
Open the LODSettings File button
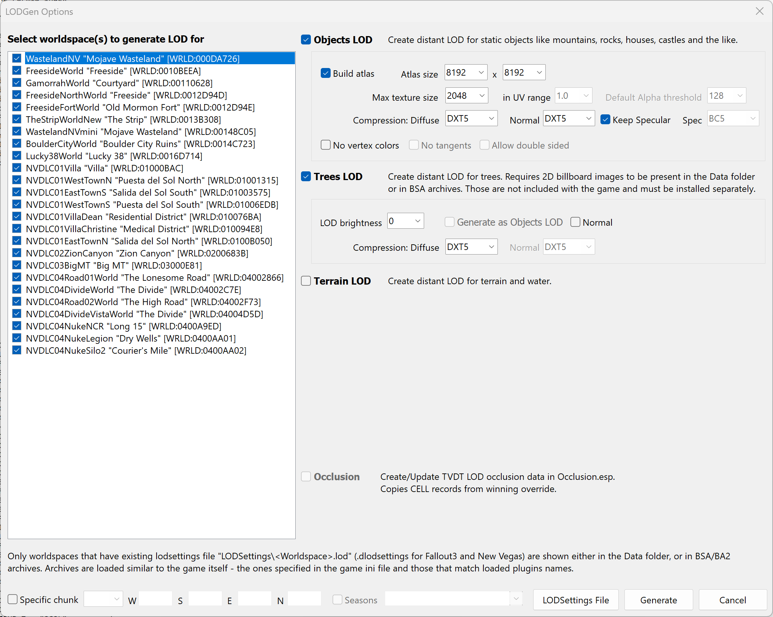click(x=575, y=600)
